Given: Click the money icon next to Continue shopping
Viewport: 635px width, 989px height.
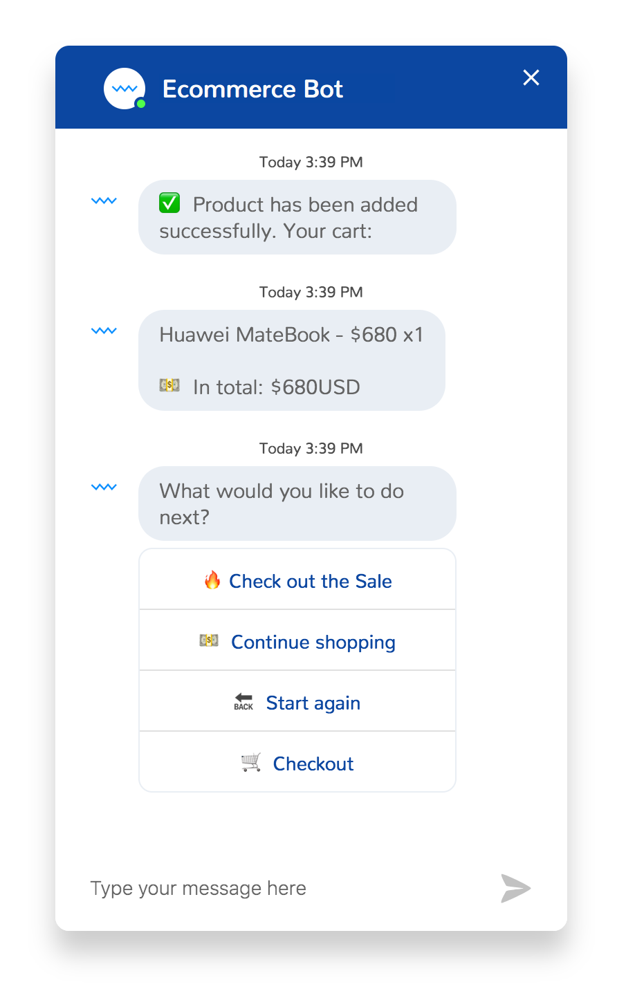Looking at the screenshot, I should tap(208, 642).
